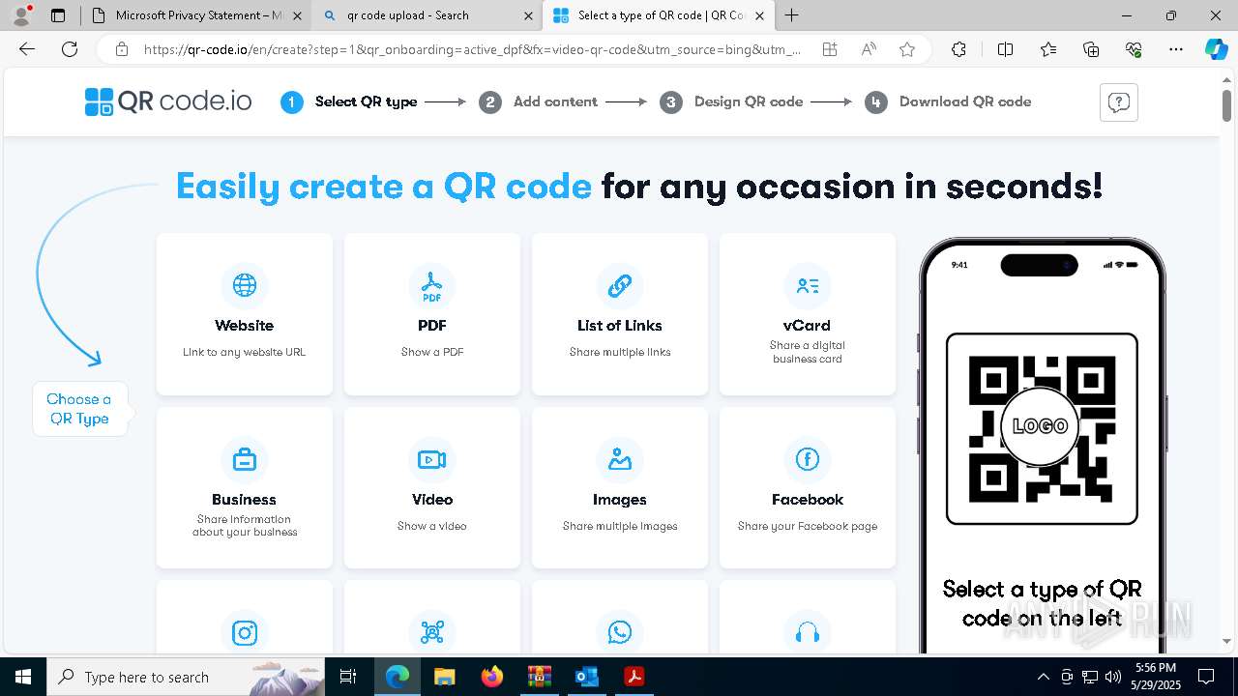The width and height of the screenshot is (1238, 696).
Task: Open Adobe Acrobat from the taskbar
Action: click(x=634, y=677)
